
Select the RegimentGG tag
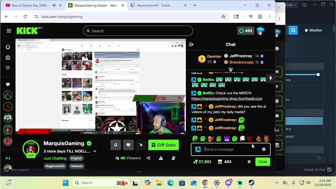55,166
